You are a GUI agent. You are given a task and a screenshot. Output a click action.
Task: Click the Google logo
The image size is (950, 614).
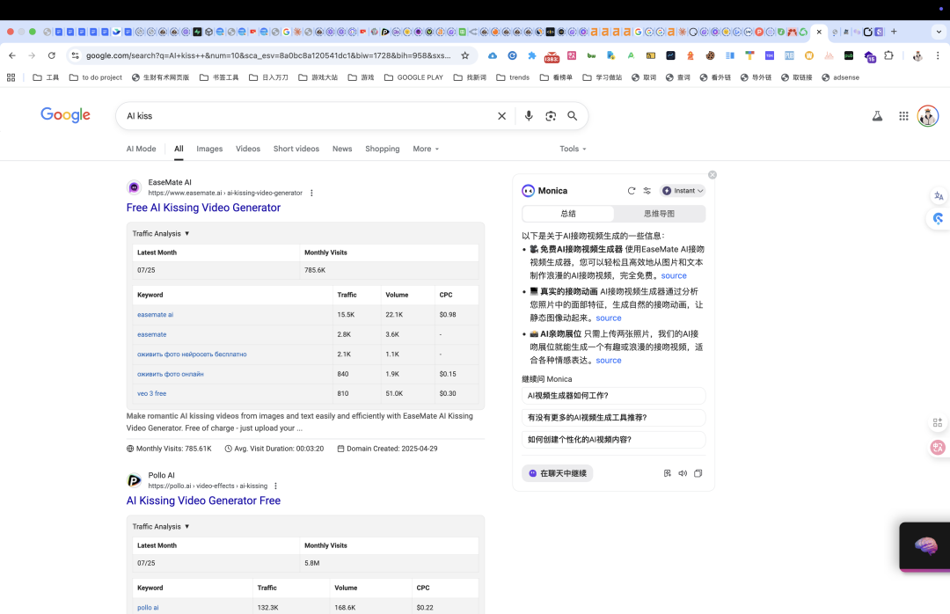click(65, 115)
